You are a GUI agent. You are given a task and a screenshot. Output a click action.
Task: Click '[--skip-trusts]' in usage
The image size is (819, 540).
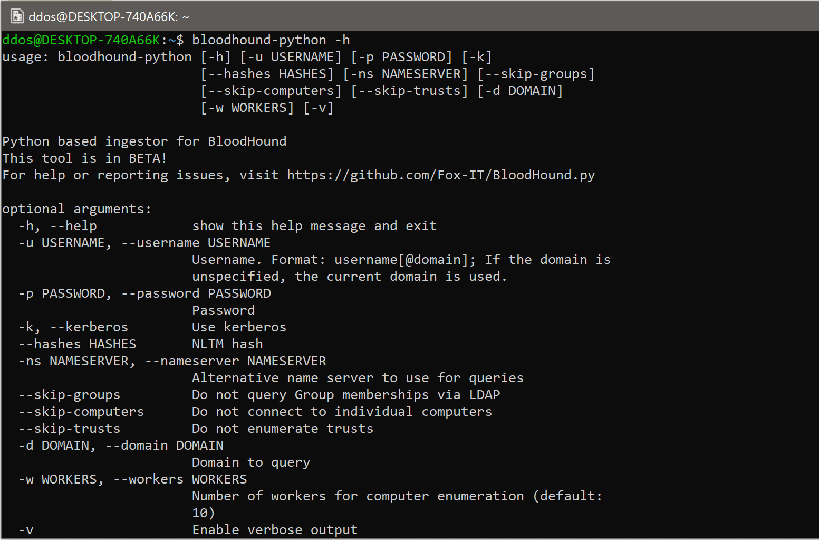coord(409,91)
